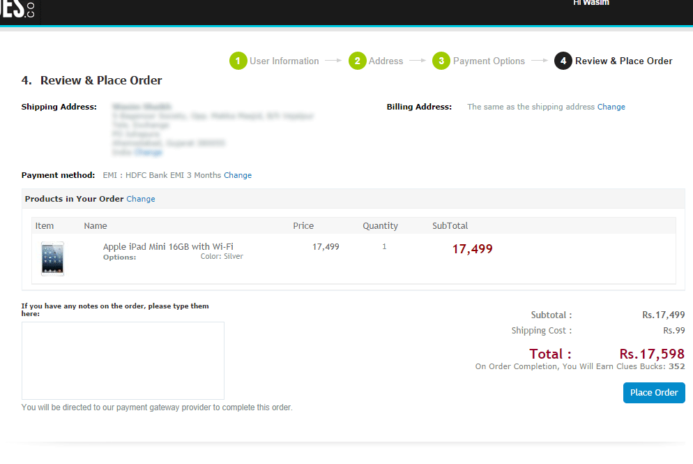693x464 pixels.
Task: Click the green step 2 circle icon
Action: pos(357,61)
